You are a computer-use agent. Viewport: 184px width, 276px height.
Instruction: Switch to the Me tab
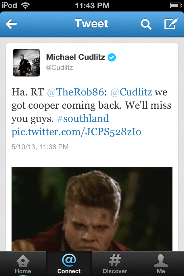pyautogui.click(x=161, y=264)
